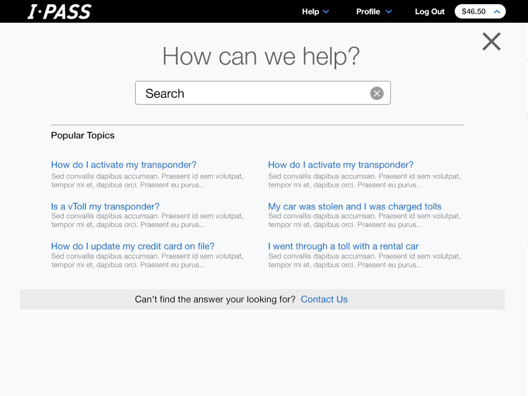Open 'My car was stolen and I was charged tolls'

pyautogui.click(x=355, y=206)
